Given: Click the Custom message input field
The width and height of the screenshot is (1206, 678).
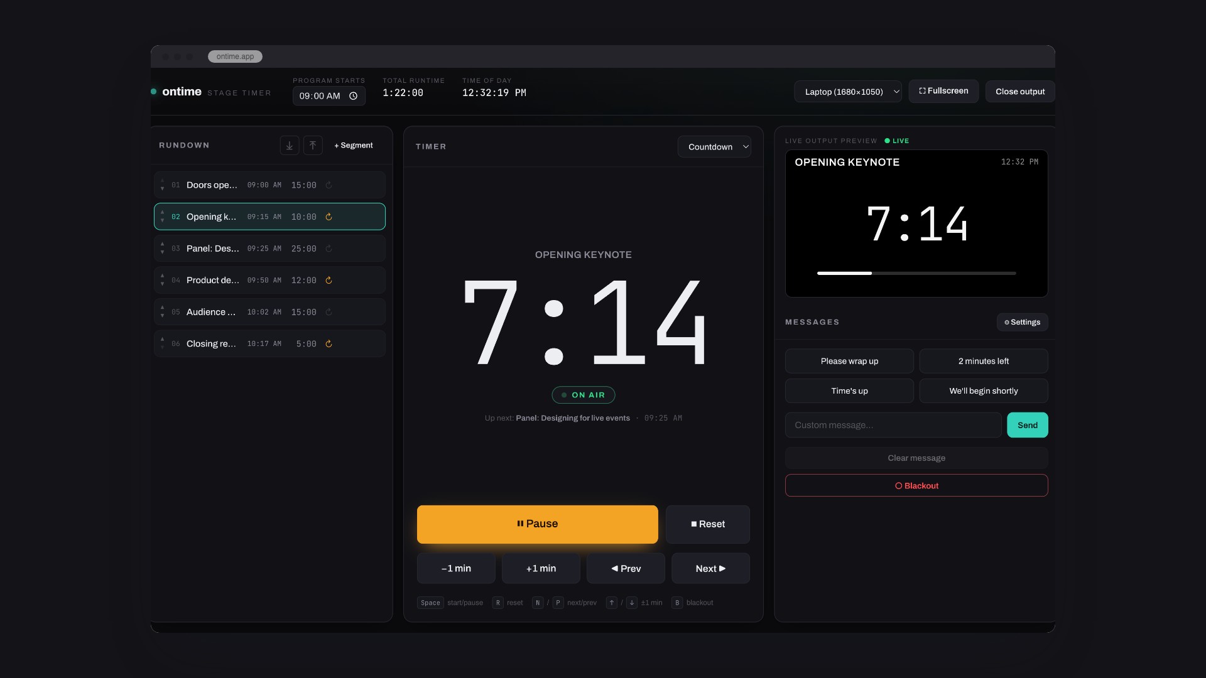Looking at the screenshot, I should point(893,426).
